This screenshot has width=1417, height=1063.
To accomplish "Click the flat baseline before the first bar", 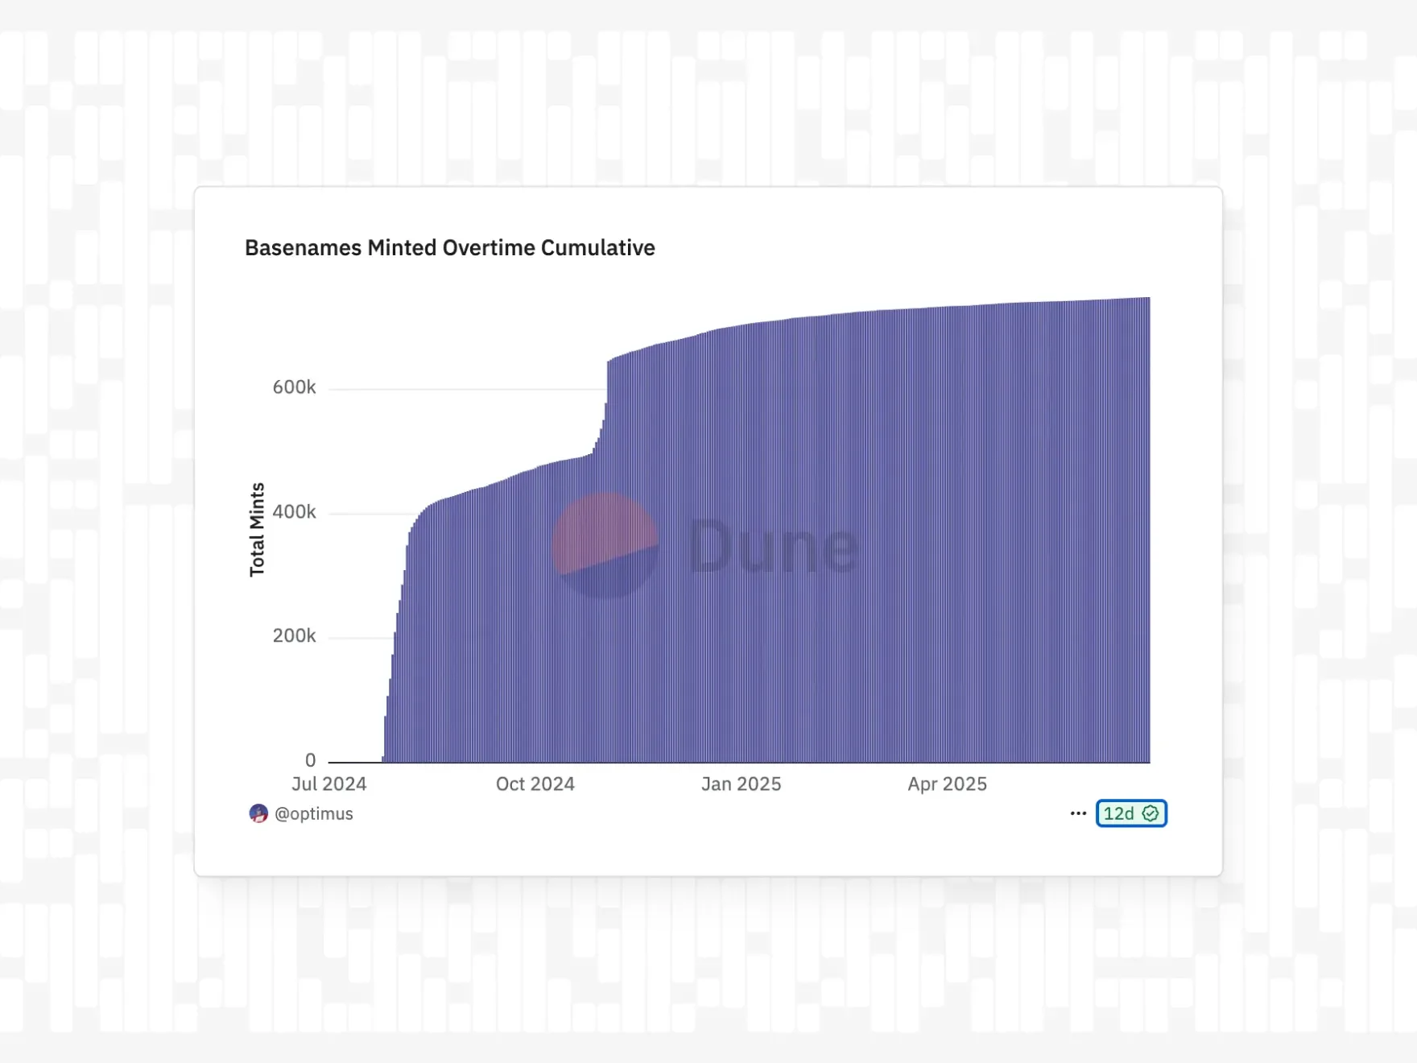I will [x=354, y=761].
